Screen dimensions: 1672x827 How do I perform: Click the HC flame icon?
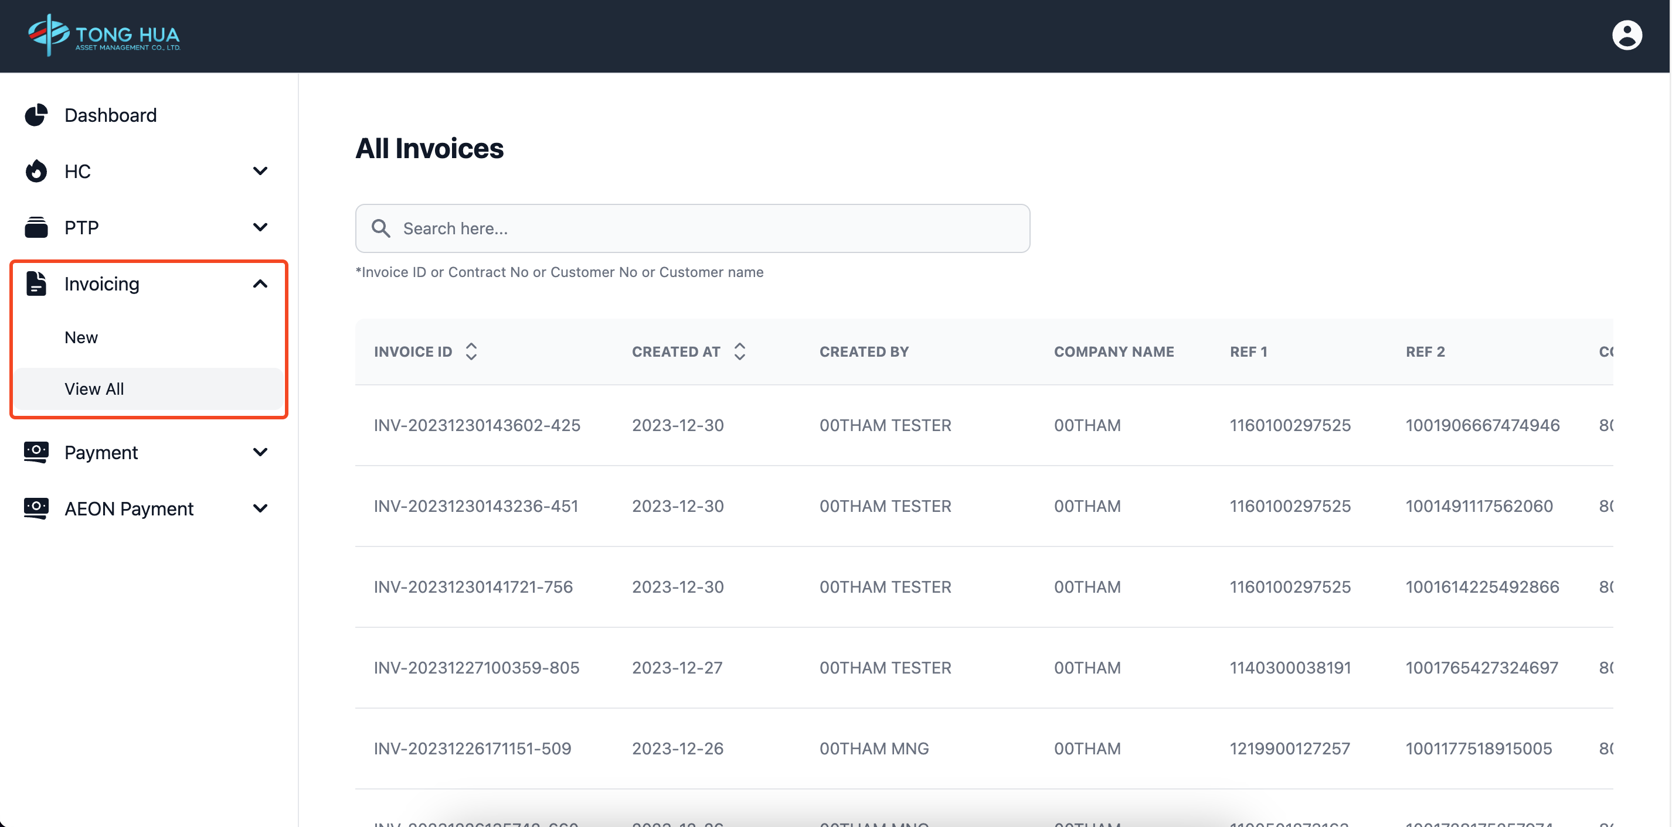coord(36,171)
